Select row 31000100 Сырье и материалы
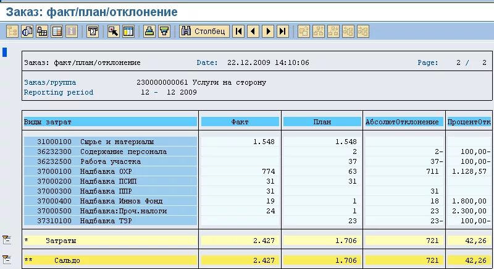494x269 pixels. coord(111,142)
